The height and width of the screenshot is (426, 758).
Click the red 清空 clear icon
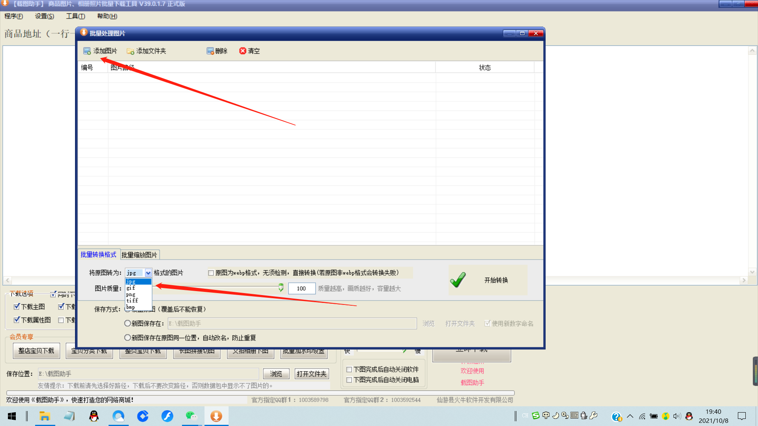click(x=243, y=51)
